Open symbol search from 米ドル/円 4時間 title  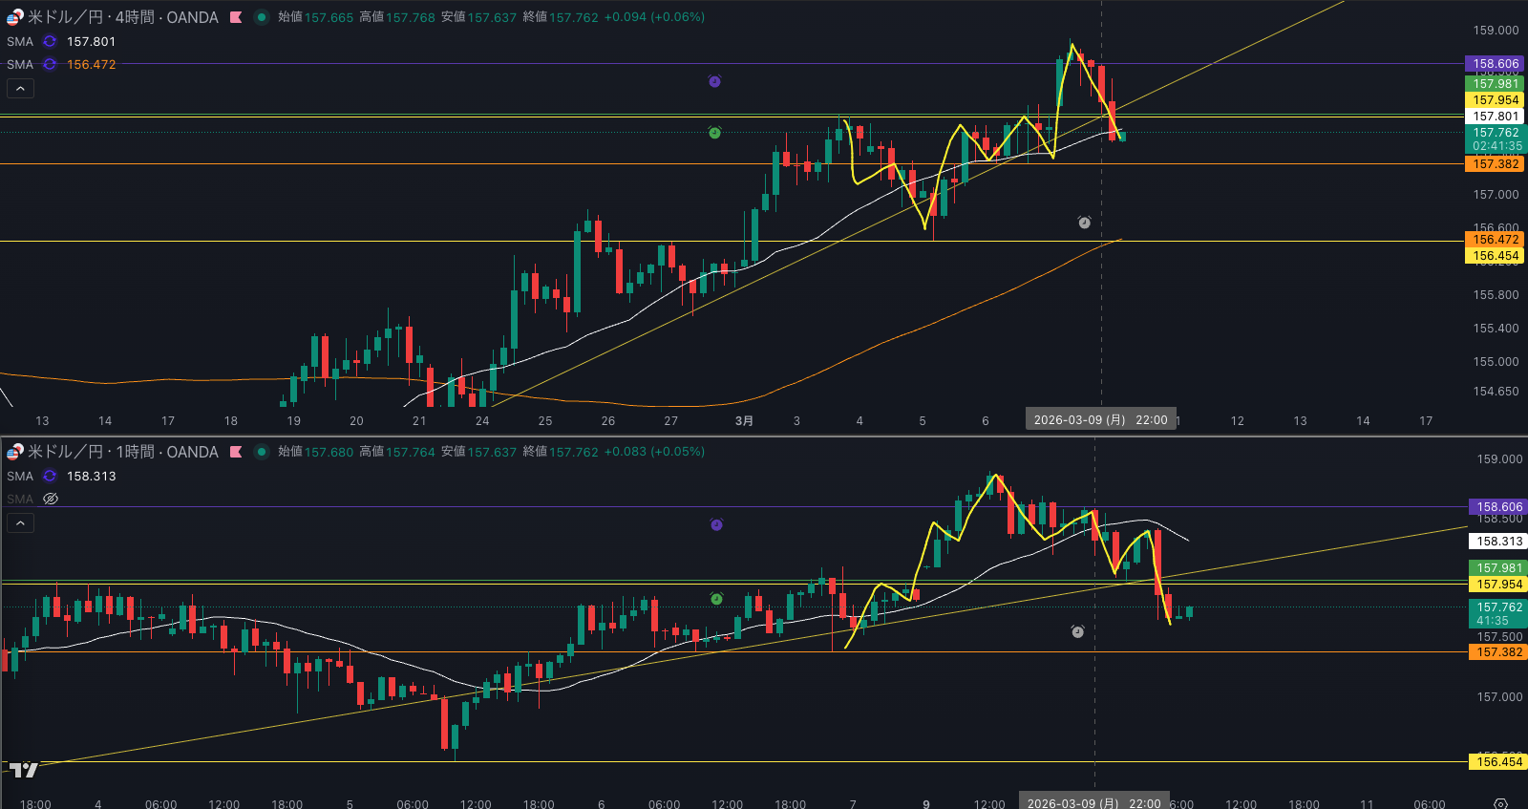coord(122,17)
